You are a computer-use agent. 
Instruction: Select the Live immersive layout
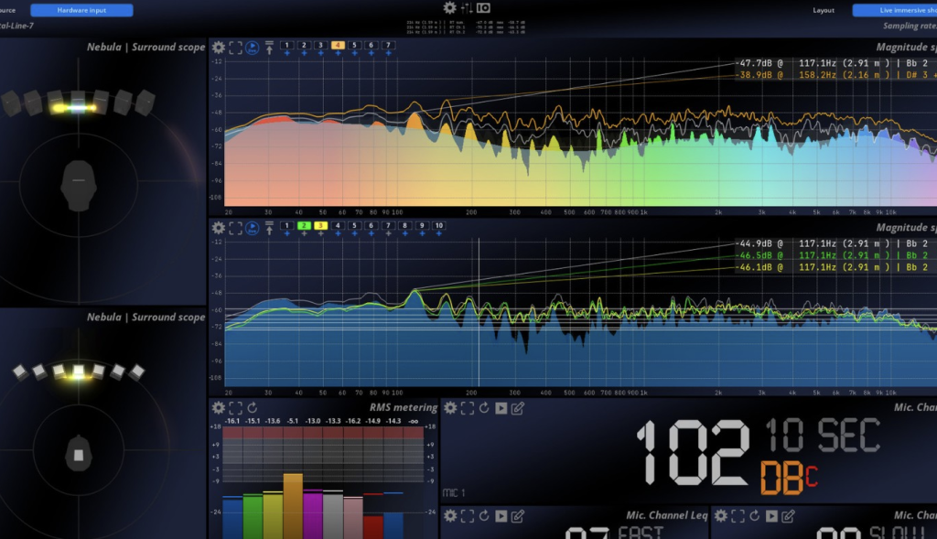[x=894, y=10]
